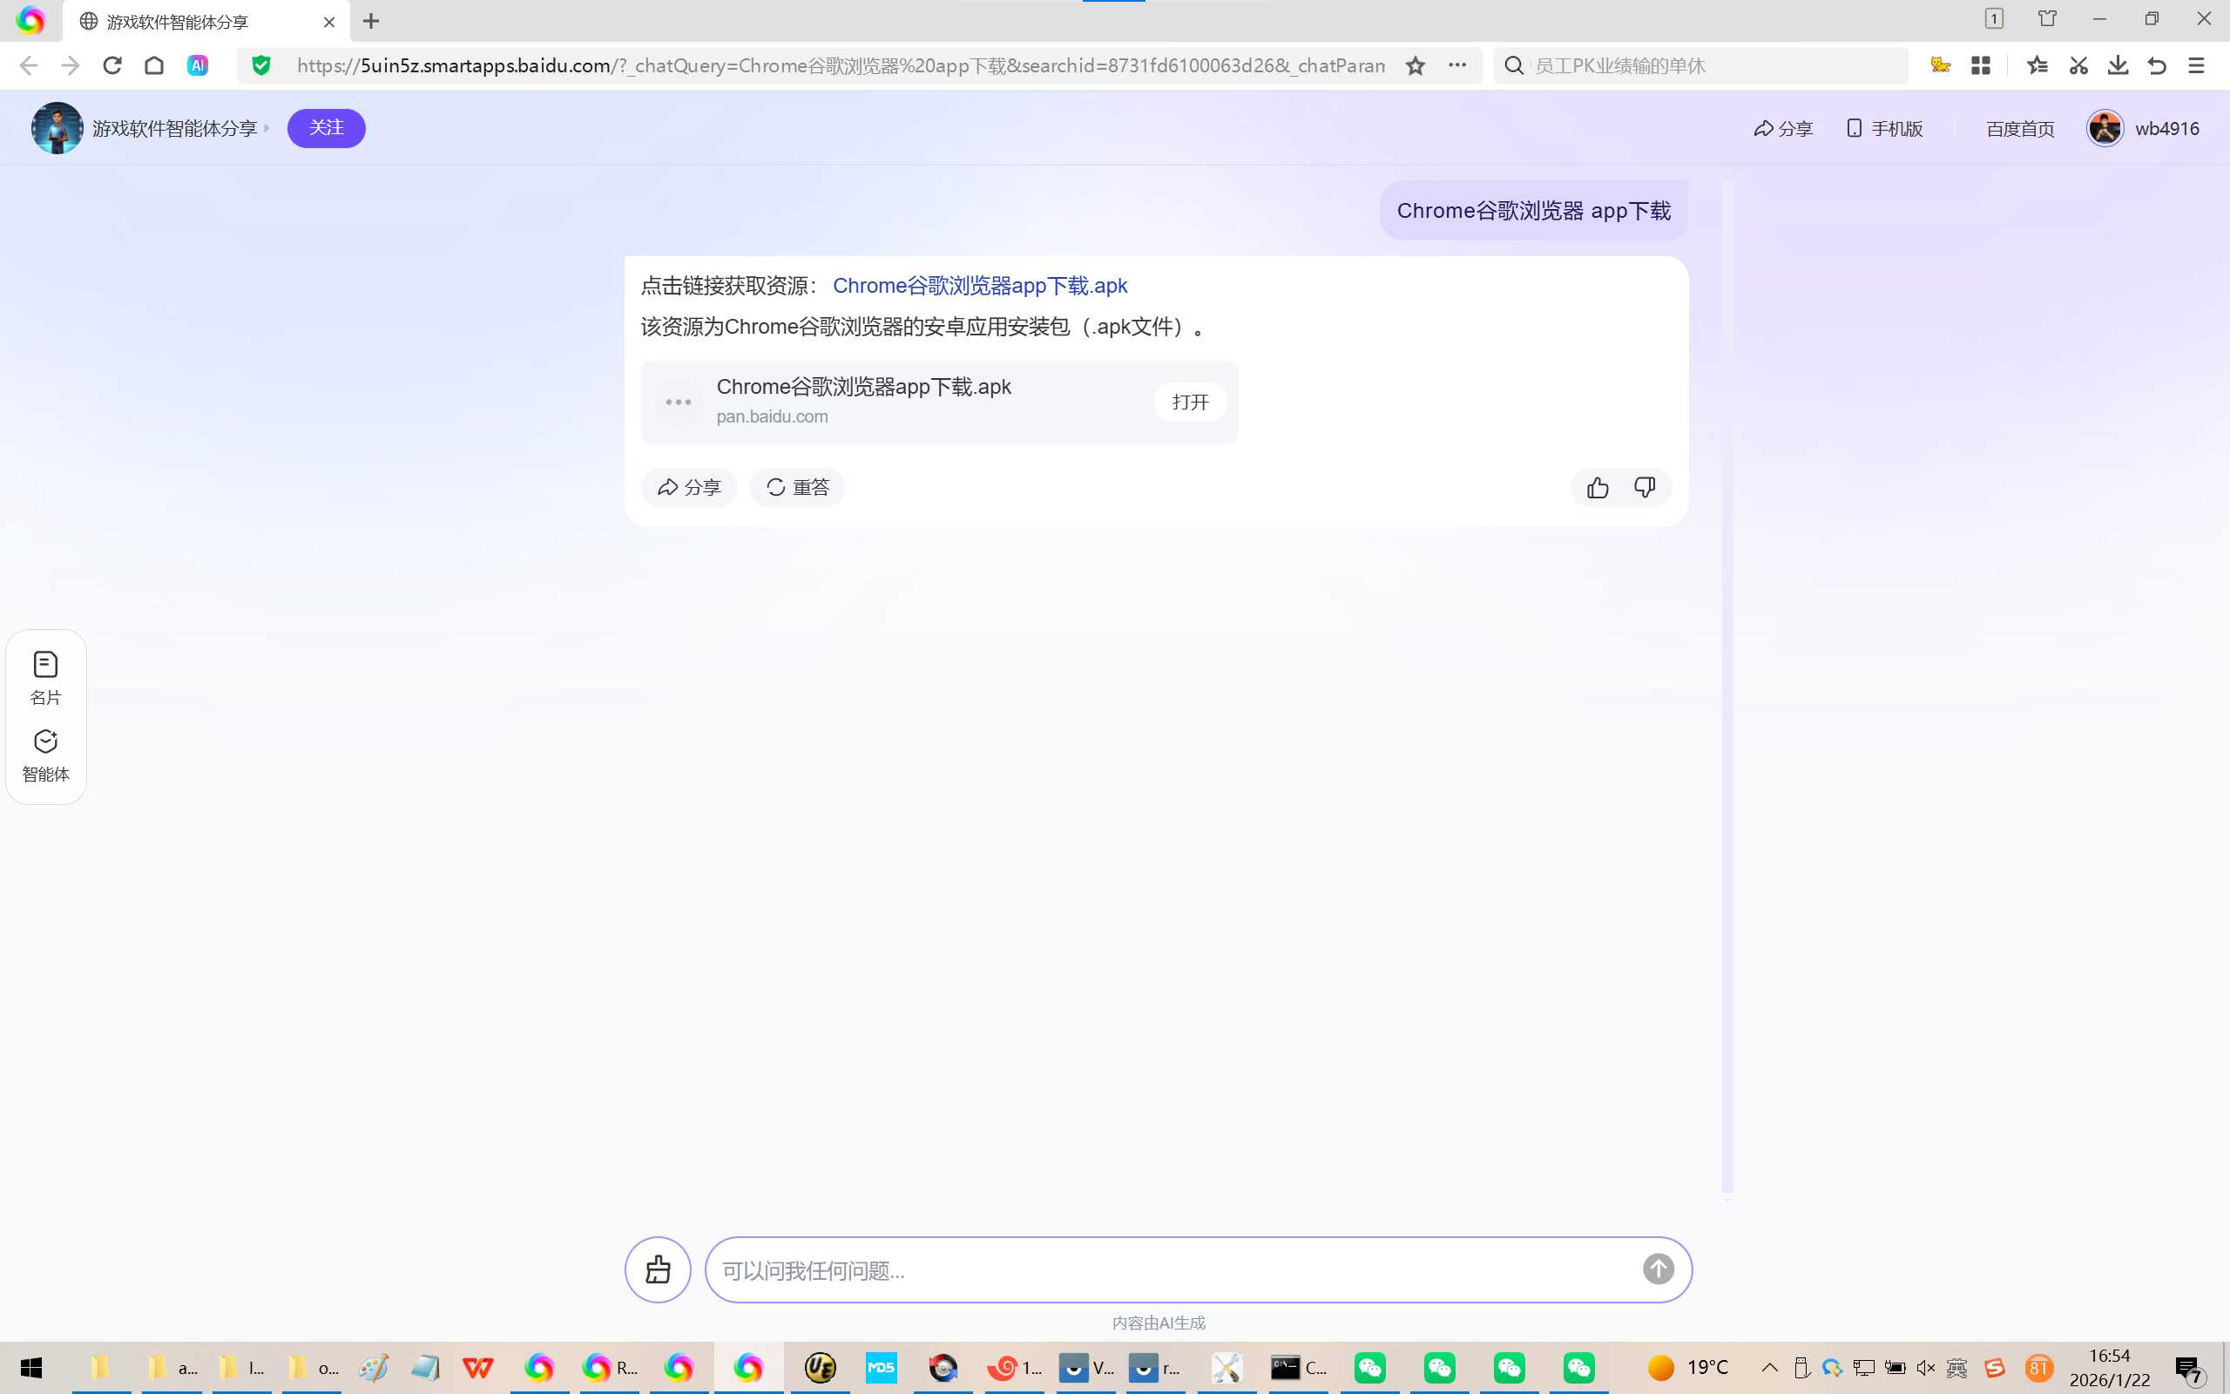Open address bar more options ellipsis

(1456, 65)
